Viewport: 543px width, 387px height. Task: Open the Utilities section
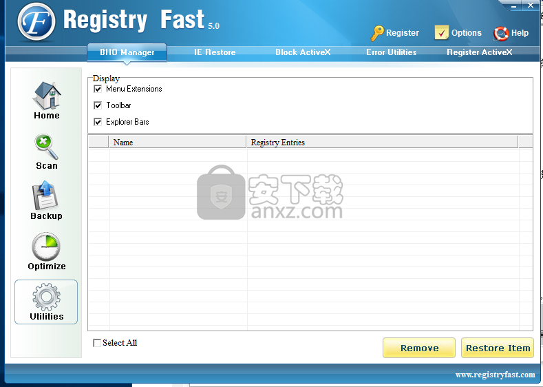point(46,302)
